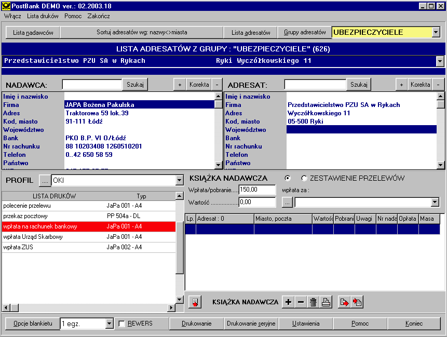Click the Lista nadawców button
The image size is (447, 337).
tap(33, 33)
